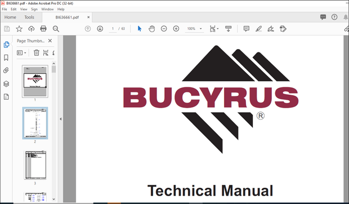Go to next page arrow
The image size is (349, 204).
click(x=100, y=29)
